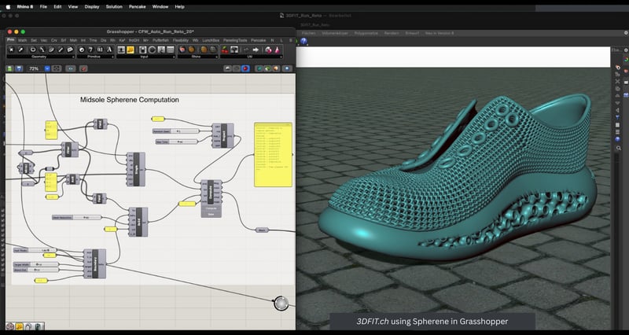
Task: Open the Solution menu in the menu bar
Action: click(x=114, y=6)
